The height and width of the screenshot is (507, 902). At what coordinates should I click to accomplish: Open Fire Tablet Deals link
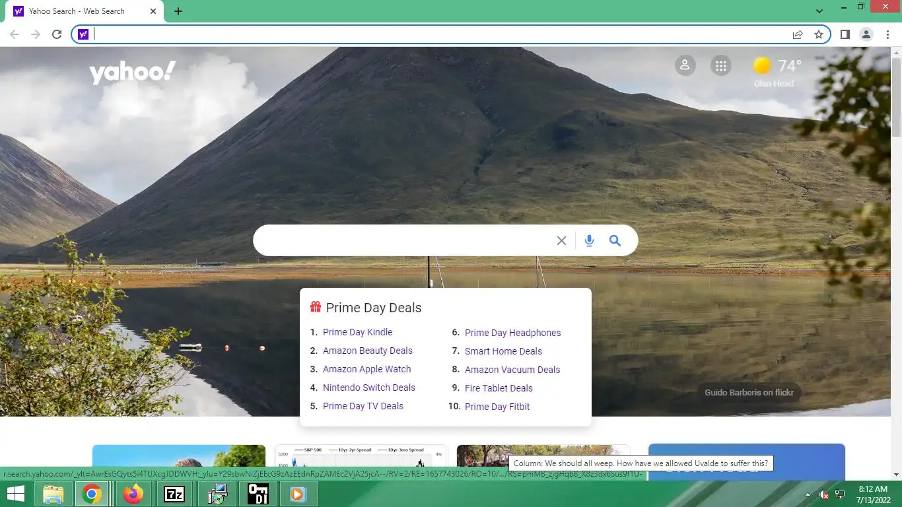point(499,388)
